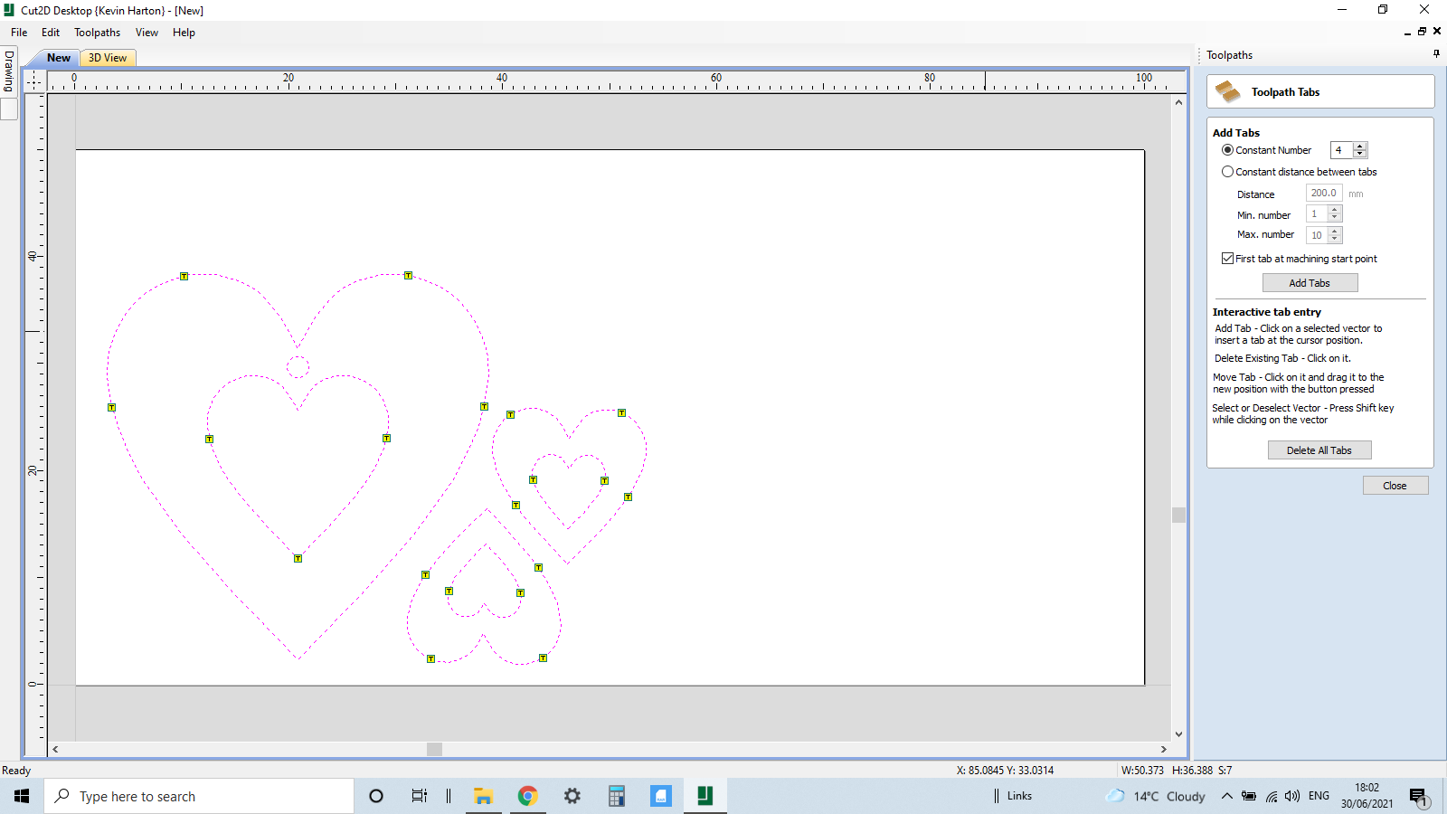Show hidden system tray icons chevron
The image size is (1447, 814).
(x=1227, y=796)
